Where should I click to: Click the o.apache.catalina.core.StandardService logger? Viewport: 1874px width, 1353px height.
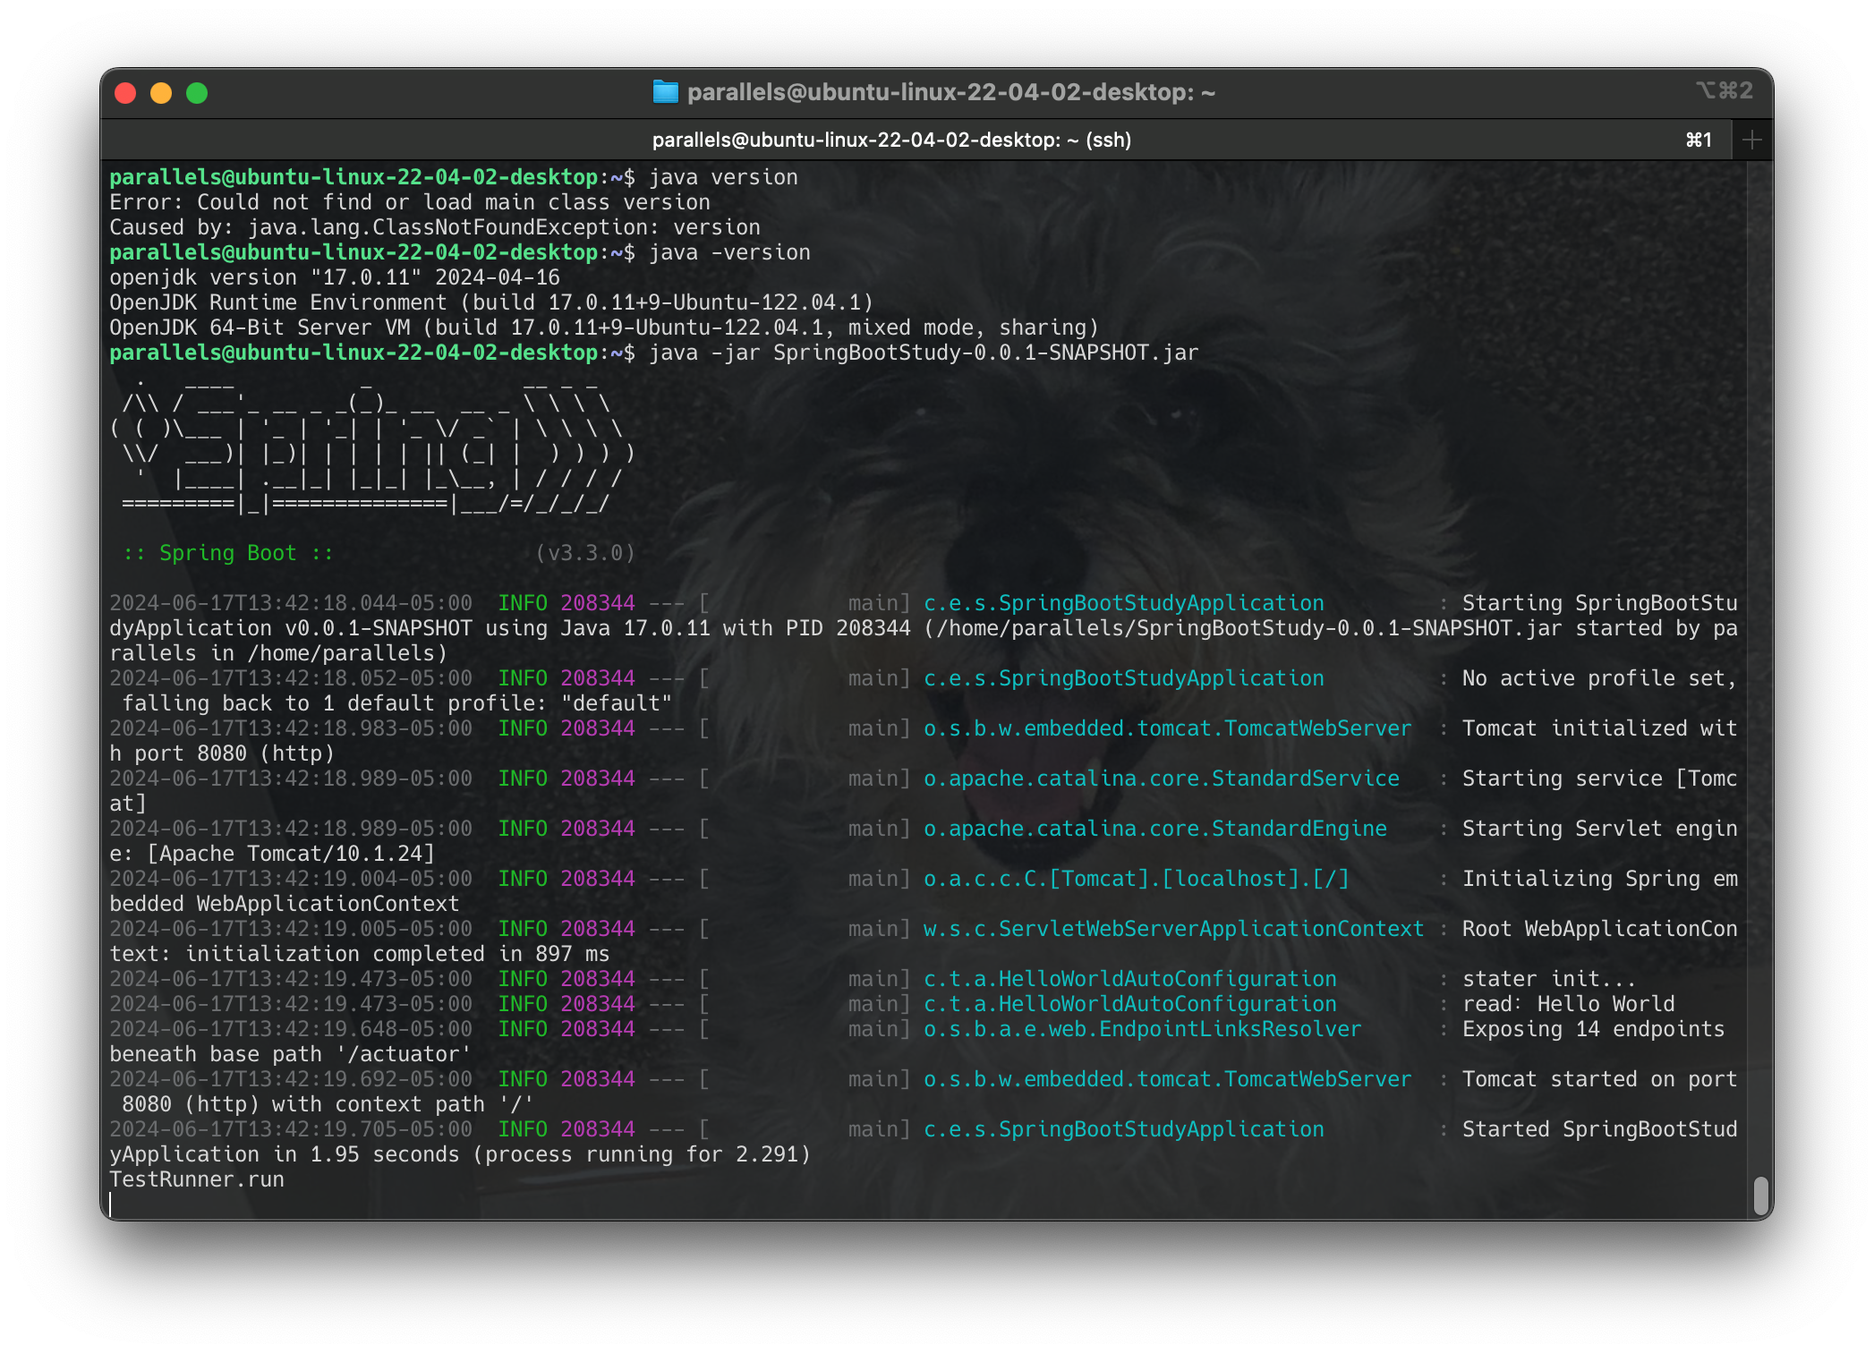[x=1162, y=779]
